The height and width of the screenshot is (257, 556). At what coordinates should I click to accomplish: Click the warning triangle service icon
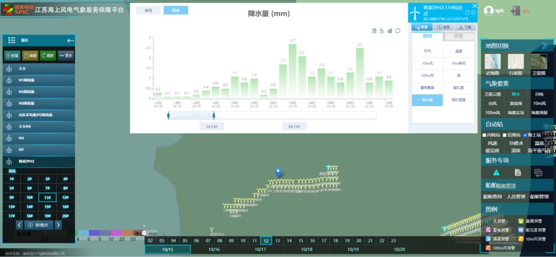point(496,173)
